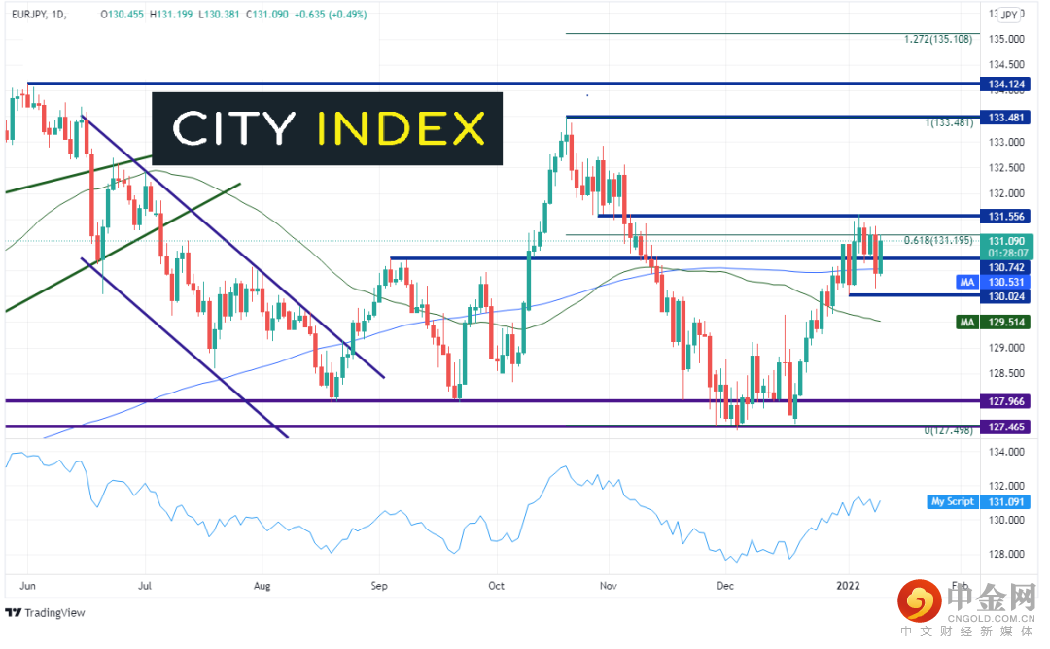1050x649 pixels.
Task: Click the TradingView logo
Action: tap(46, 612)
